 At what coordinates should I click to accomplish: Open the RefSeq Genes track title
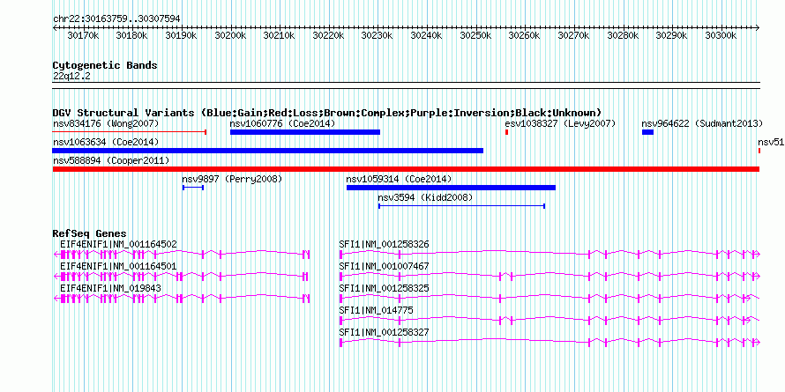pyautogui.click(x=90, y=233)
